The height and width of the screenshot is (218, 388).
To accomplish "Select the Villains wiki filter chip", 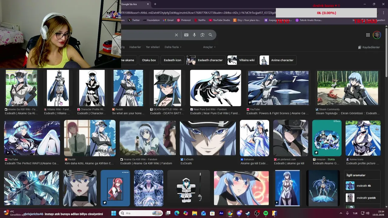I will [242, 60].
